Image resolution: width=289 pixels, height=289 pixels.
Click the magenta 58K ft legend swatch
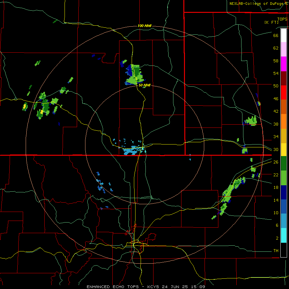[284, 64]
